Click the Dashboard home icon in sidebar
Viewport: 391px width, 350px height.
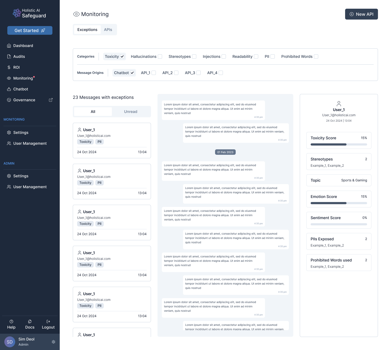9,46
